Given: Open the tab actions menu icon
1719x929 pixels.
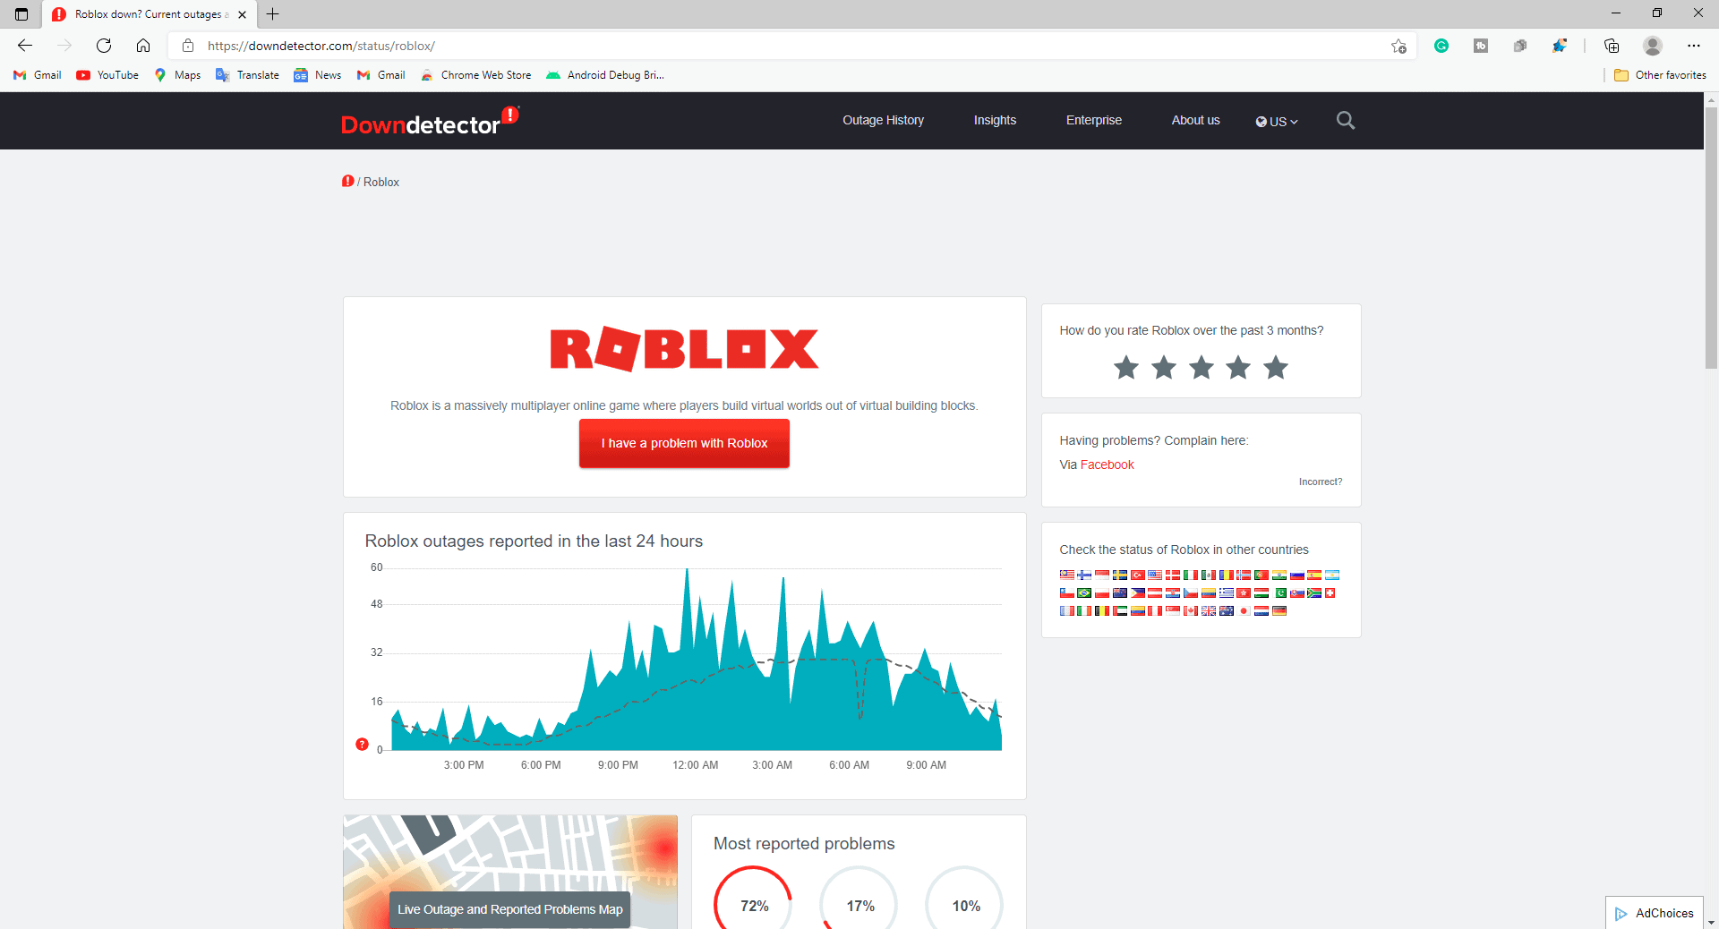Looking at the screenshot, I should tap(21, 14).
